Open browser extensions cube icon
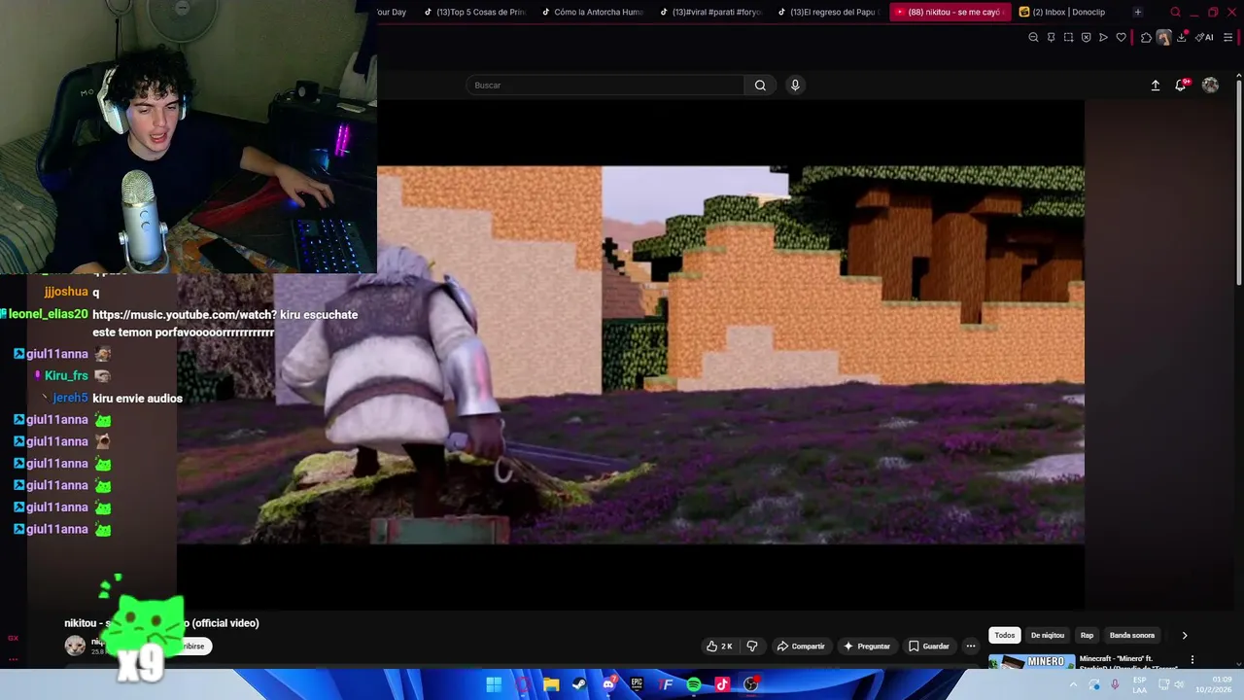The width and height of the screenshot is (1244, 700). tap(1146, 38)
